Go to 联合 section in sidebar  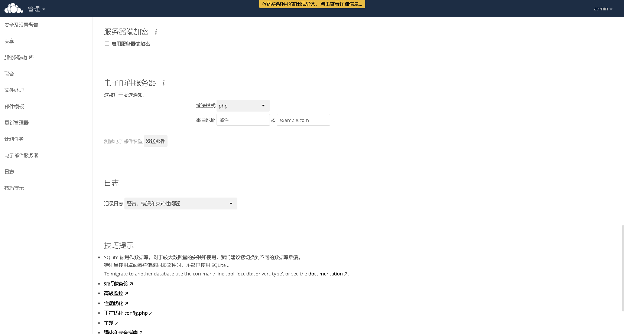(x=9, y=74)
